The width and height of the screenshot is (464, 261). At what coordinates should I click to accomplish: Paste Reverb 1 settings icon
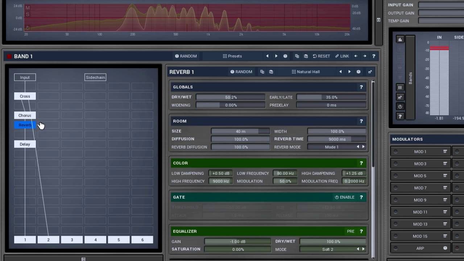click(x=271, y=72)
